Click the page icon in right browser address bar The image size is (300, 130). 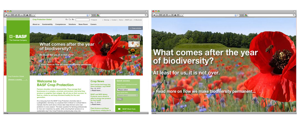tap(181, 15)
